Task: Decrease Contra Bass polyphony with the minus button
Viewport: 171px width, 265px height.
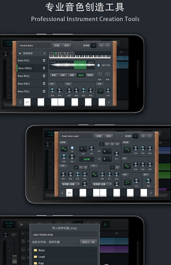Action: (108, 45)
